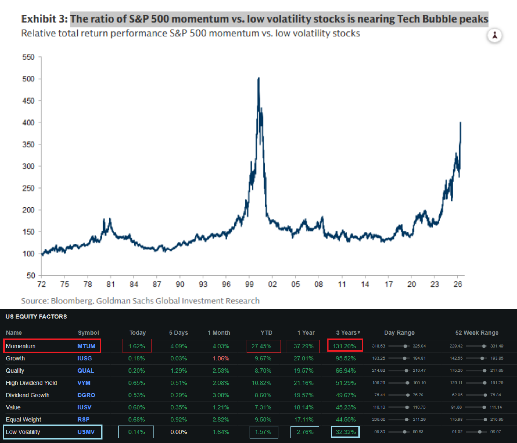The image size is (517, 443).
Task: Select the Momentum row name
Action: coord(21,346)
